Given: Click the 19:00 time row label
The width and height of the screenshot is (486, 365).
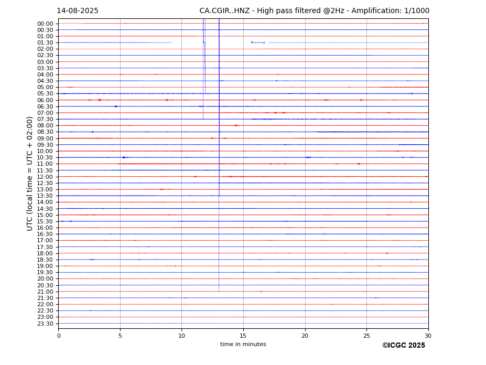Looking at the screenshot, I should tap(45, 266).
